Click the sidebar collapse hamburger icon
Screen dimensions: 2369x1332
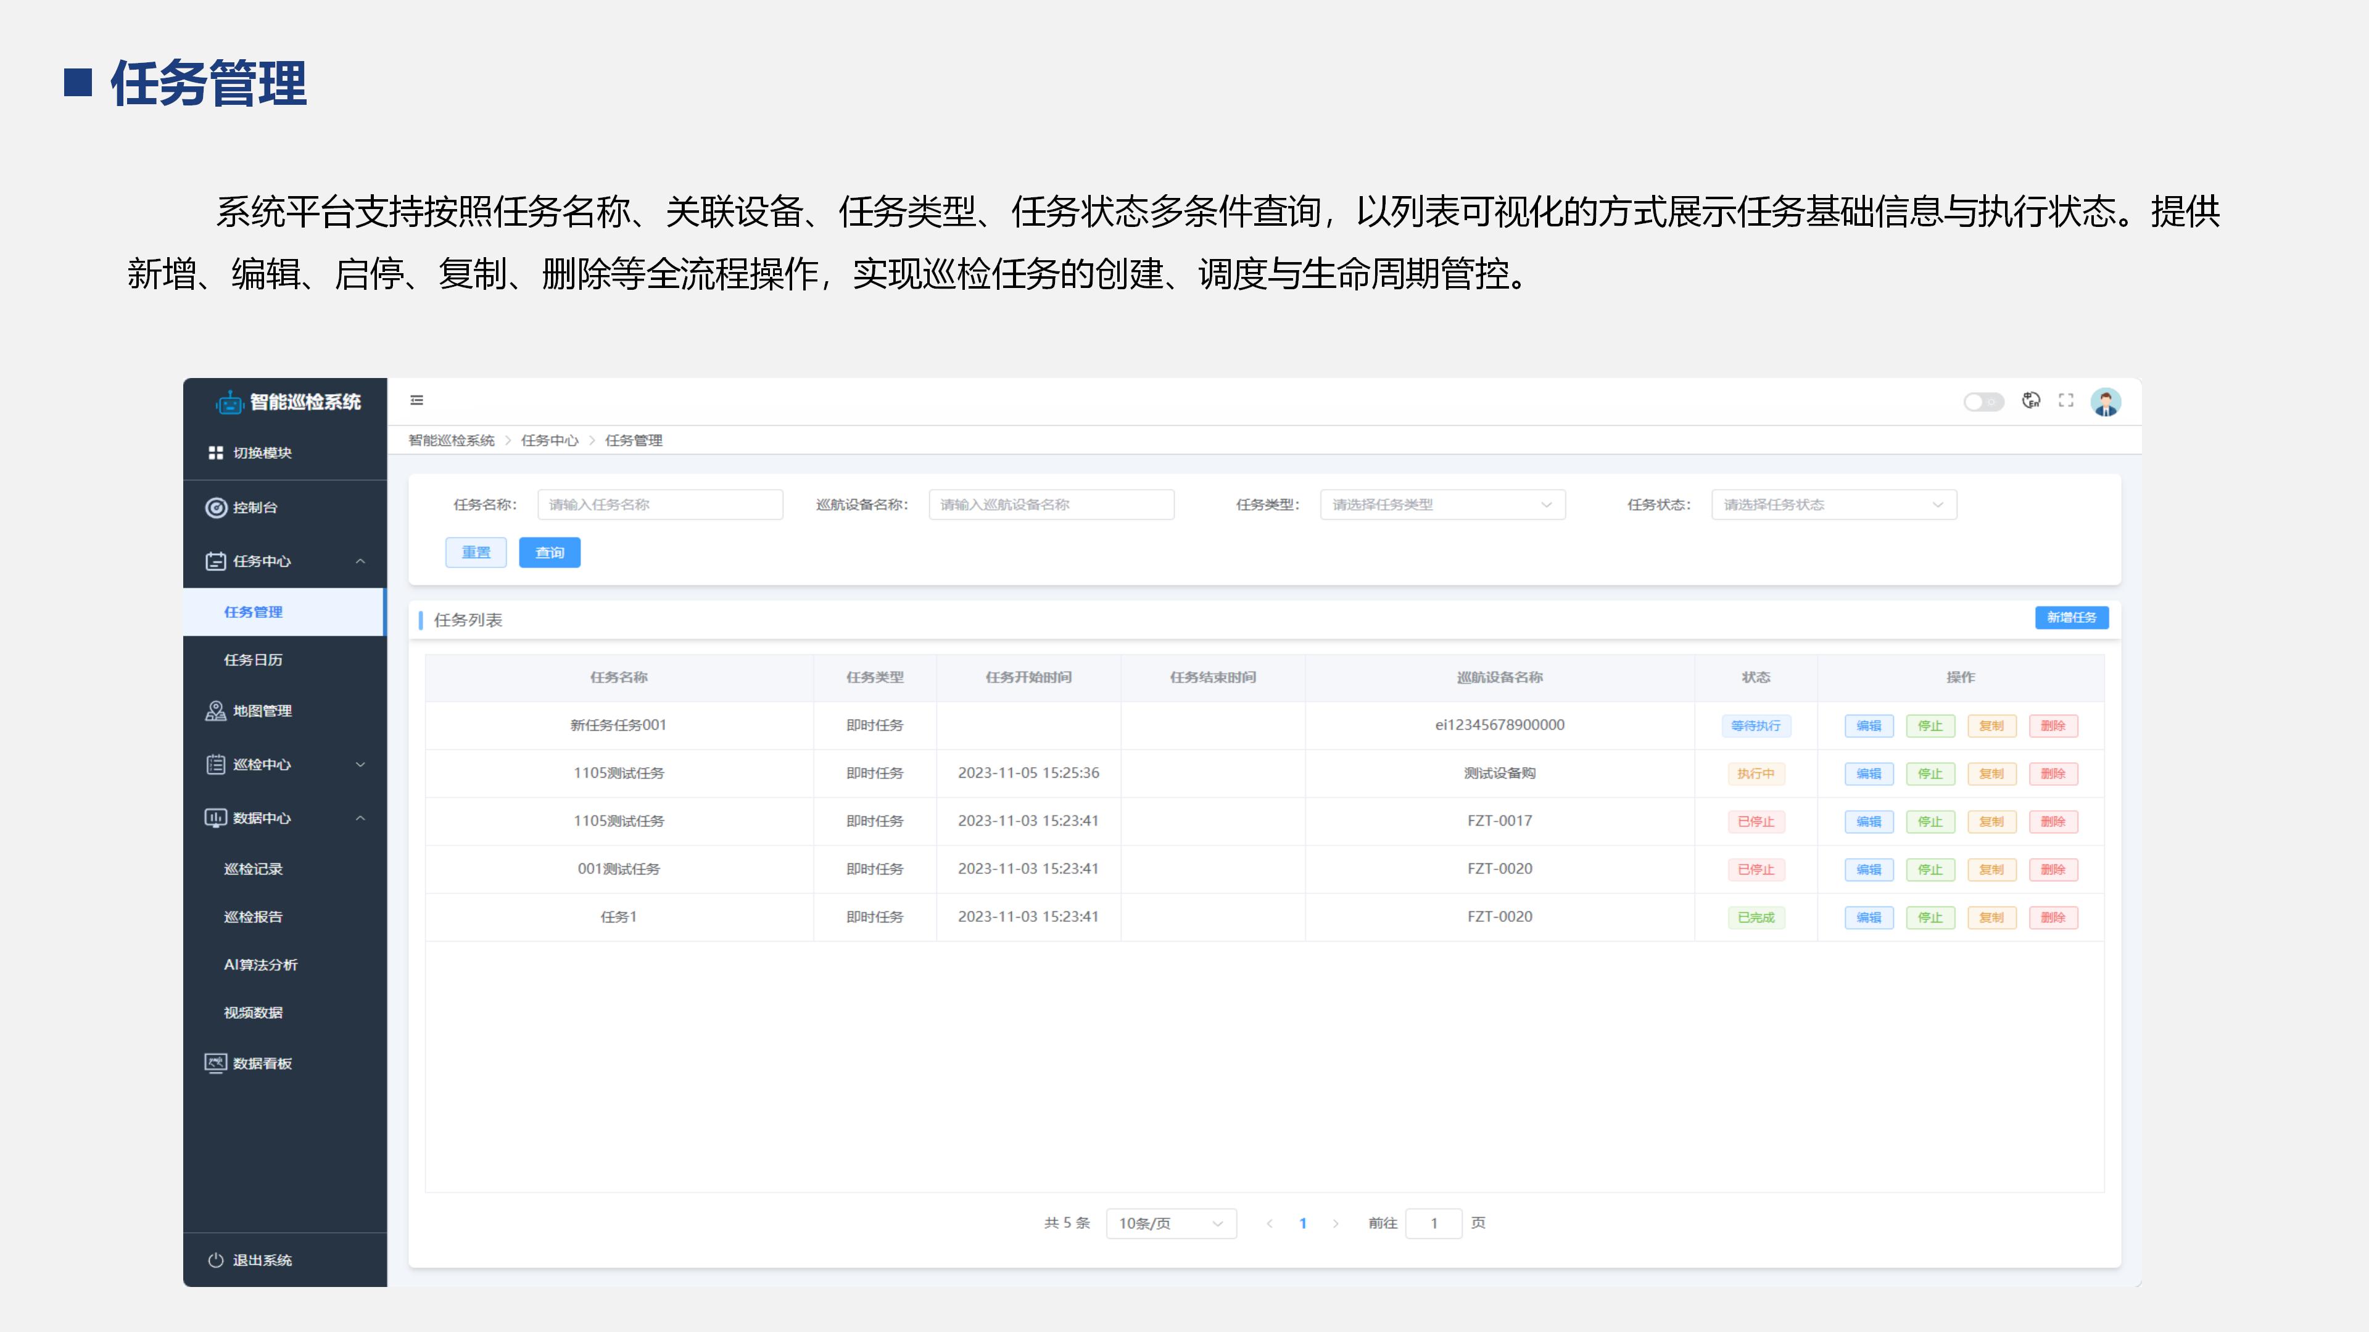point(416,400)
